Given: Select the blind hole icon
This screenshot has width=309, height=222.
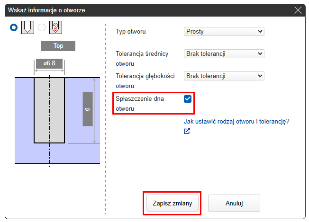Looking at the screenshot, I should pos(28,27).
